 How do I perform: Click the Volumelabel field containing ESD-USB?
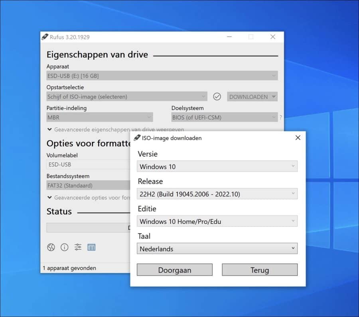[89, 164]
